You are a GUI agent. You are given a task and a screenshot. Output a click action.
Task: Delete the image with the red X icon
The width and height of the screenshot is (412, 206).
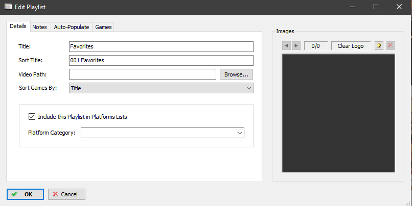[x=391, y=45]
